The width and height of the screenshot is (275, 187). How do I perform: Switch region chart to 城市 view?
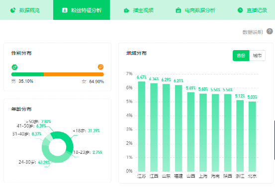(x=257, y=56)
